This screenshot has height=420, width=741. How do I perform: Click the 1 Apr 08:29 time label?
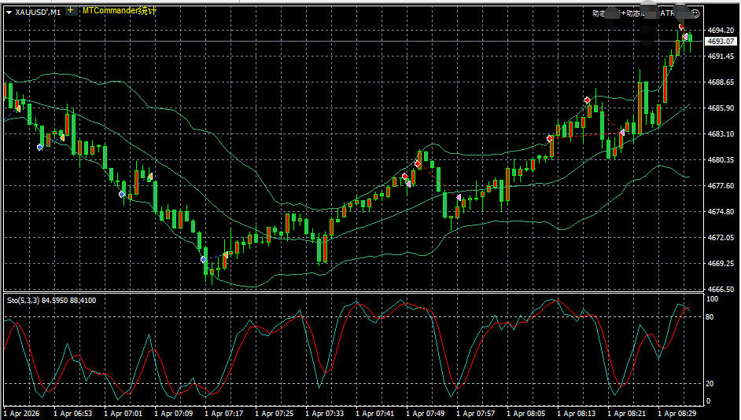(677, 414)
